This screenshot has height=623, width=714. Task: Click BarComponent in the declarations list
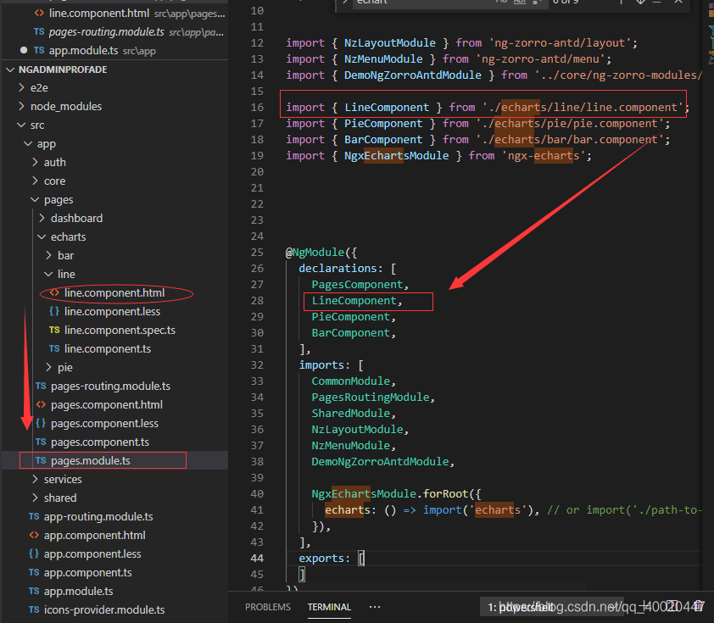coord(350,333)
